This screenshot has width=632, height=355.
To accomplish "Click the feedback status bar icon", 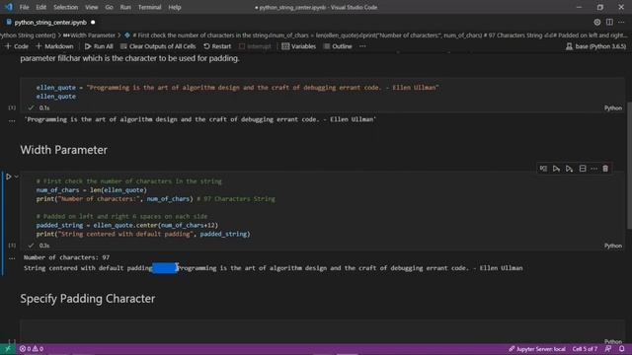I will [x=608, y=349].
